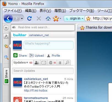Collapse the Yoono sidebar with the double-arrow button
The width and height of the screenshot is (112, 102).
(6, 27)
